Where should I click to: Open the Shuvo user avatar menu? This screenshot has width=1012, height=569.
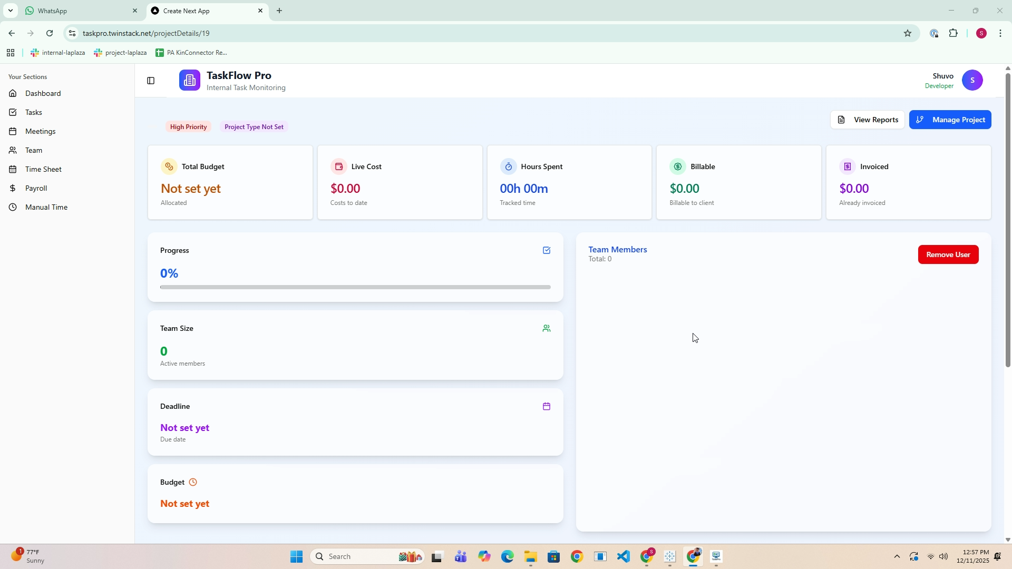[x=972, y=80]
